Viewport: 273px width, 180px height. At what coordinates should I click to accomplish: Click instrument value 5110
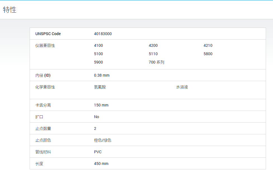(x=153, y=54)
